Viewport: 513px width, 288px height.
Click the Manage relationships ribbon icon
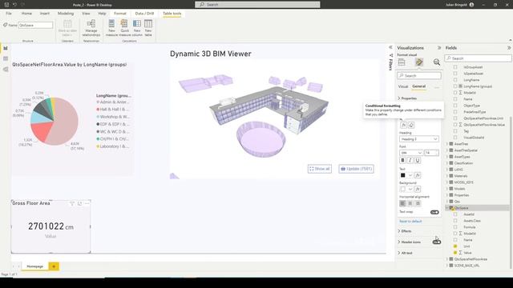tap(91, 28)
